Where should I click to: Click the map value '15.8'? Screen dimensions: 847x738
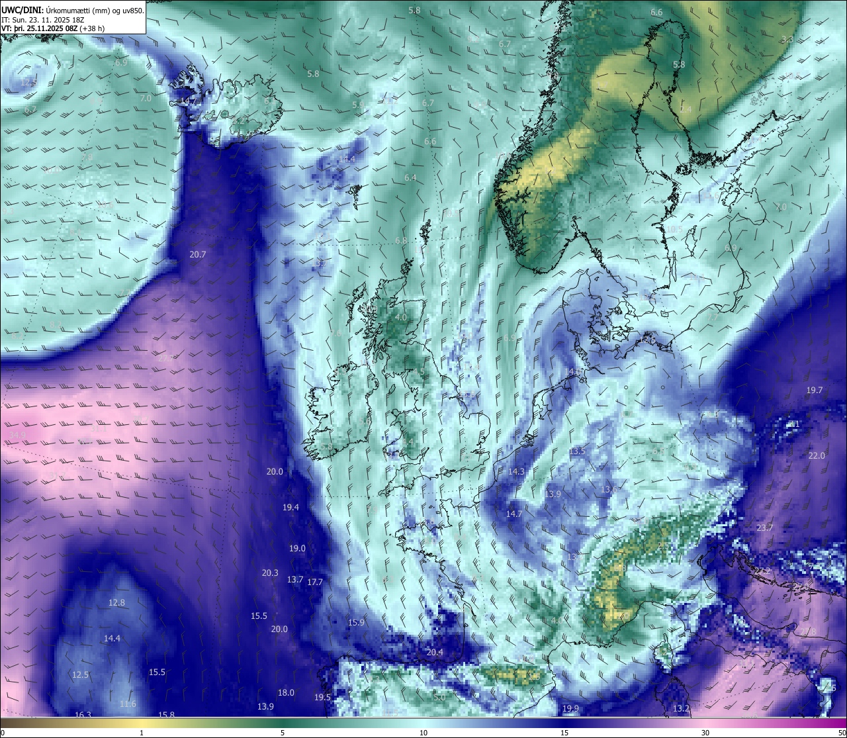[167, 714]
